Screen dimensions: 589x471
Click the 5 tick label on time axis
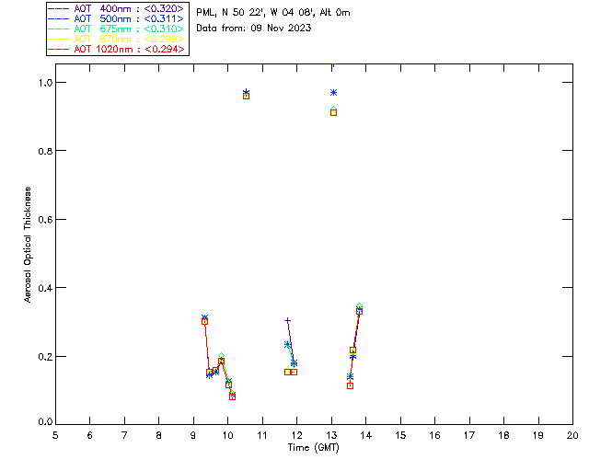(x=55, y=436)
